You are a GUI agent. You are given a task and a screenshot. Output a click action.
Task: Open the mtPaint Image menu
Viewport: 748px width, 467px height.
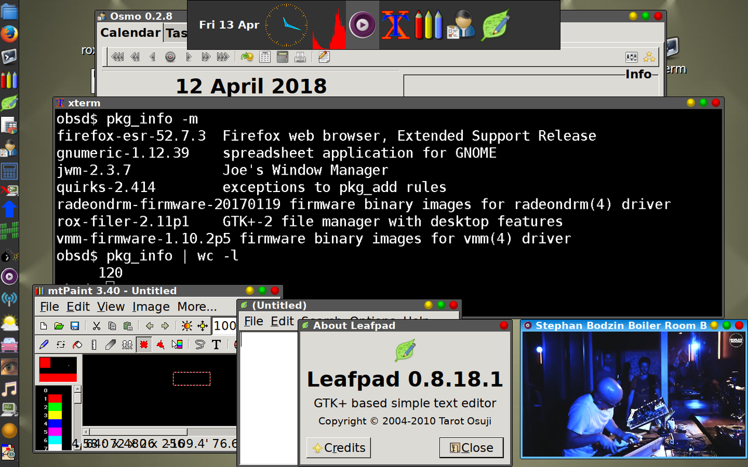click(x=151, y=306)
